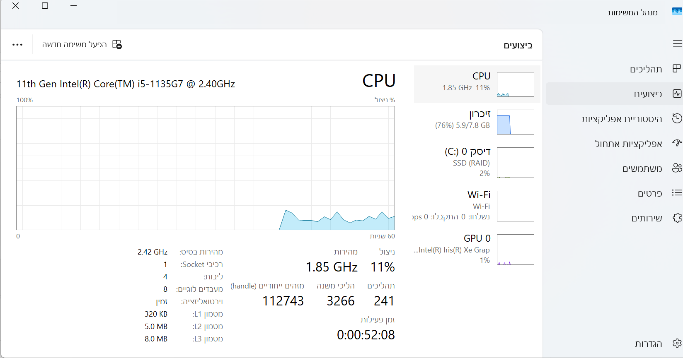Click the main CPU utilization graph
Viewport: 683px width, 358px height.
pos(206,168)
